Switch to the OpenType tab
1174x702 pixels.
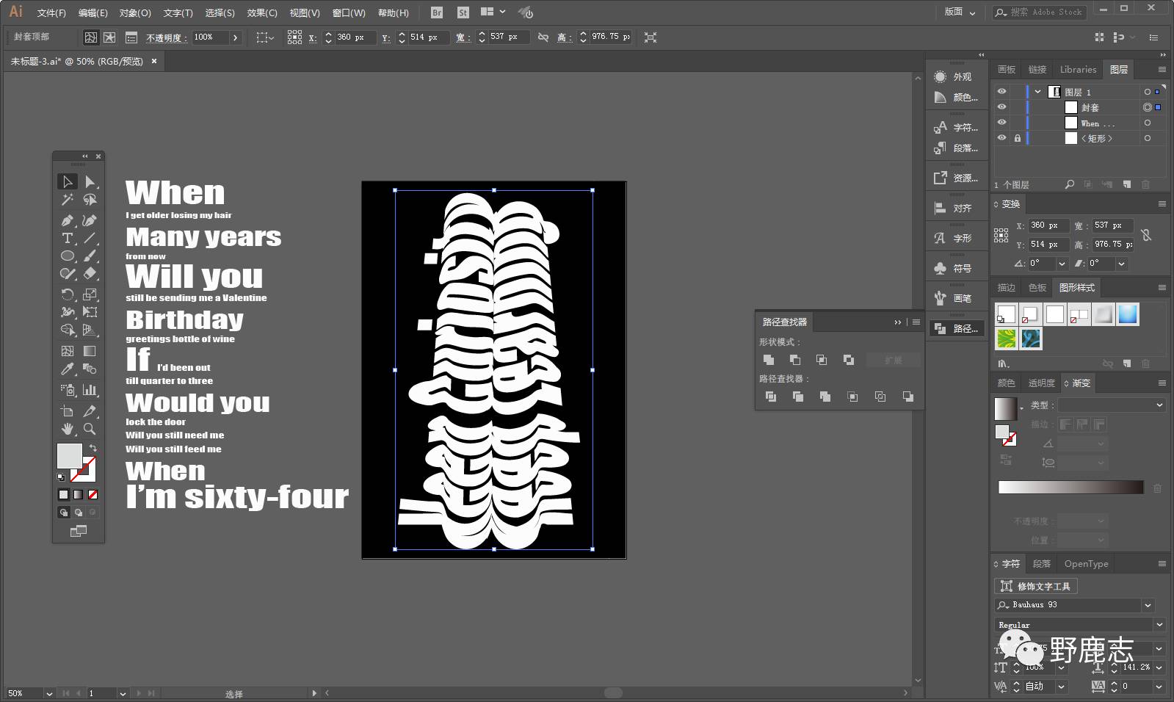[1086, 564]
